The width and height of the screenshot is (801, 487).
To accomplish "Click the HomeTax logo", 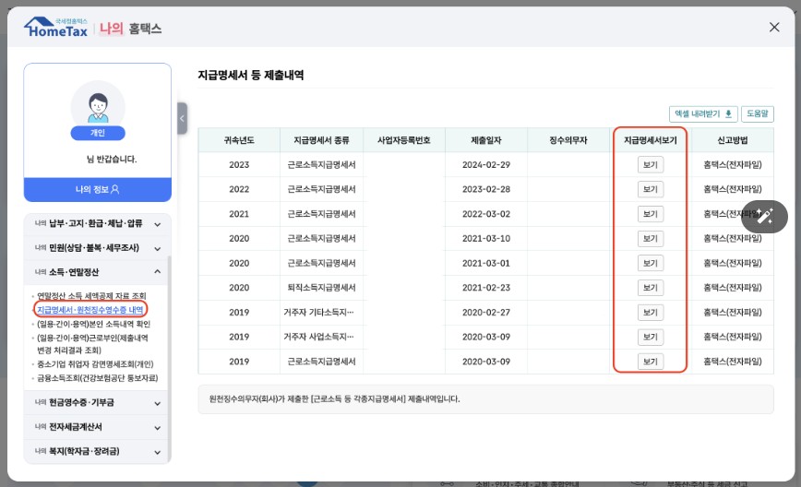I will point(55,28).
